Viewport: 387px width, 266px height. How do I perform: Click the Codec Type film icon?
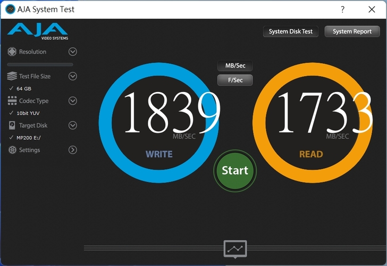[12, 101]
